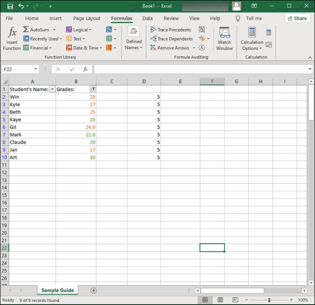Screen dimensions: 315x305
Task: Click the 100% zoom level
Action: coord(303,300)
